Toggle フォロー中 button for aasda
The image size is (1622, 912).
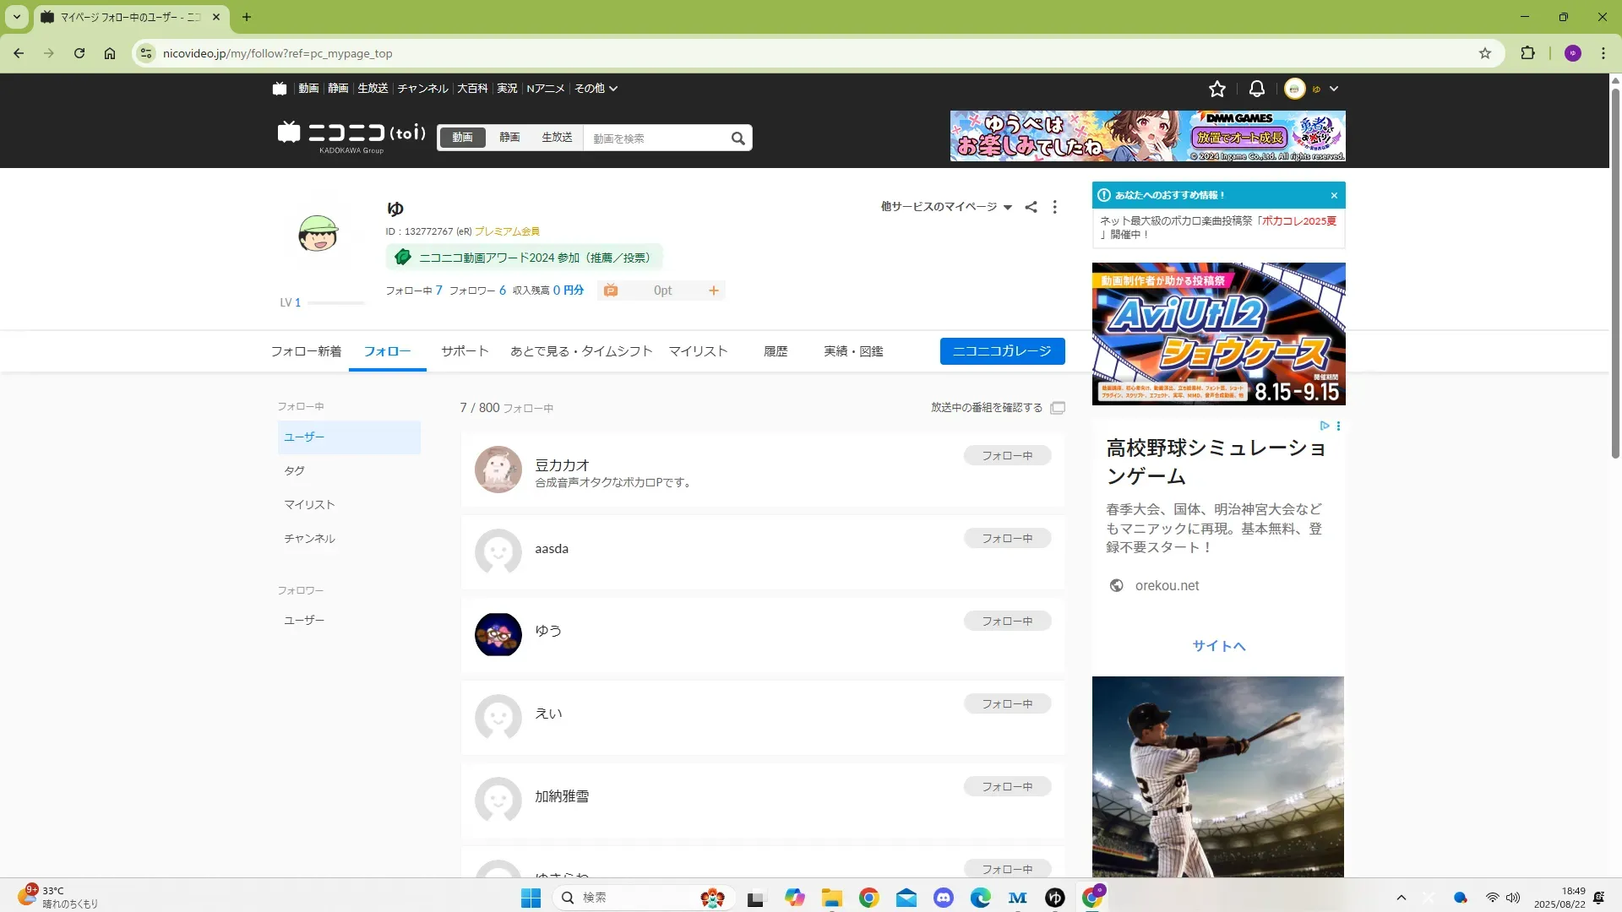point(1006,538)
